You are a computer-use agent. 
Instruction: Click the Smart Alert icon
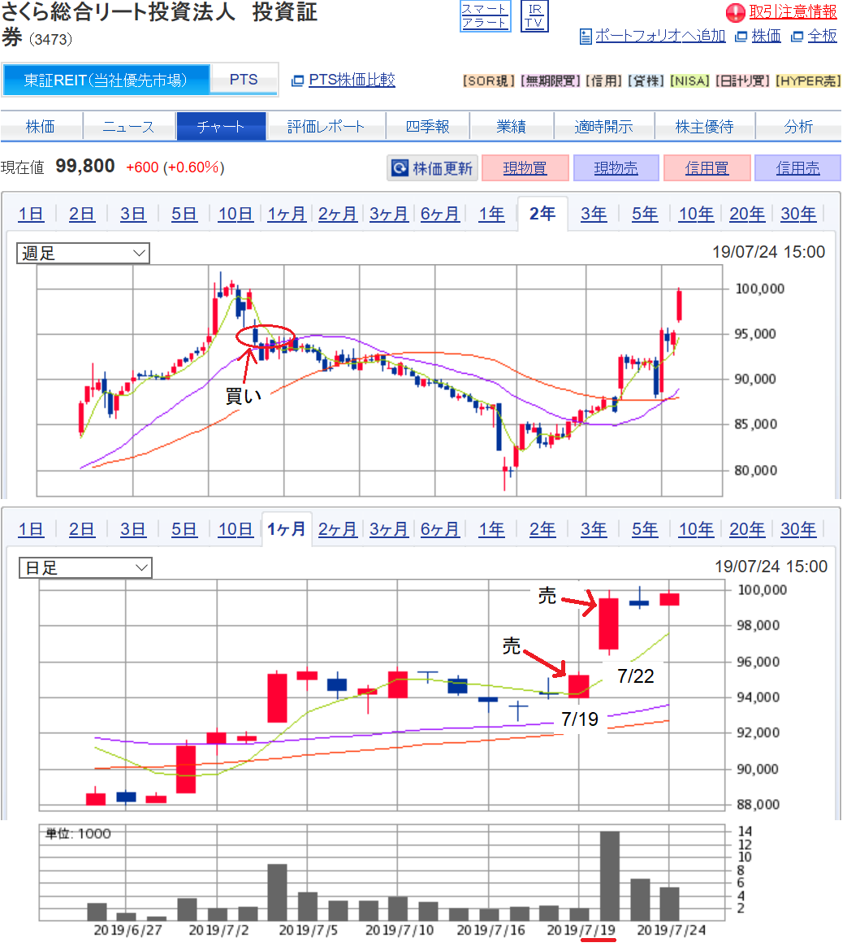(x=485, y=16)
